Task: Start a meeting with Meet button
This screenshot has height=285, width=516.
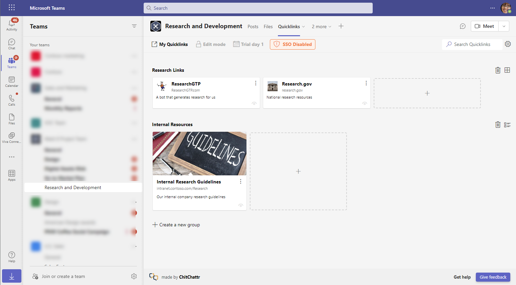Action: [485, 26]
